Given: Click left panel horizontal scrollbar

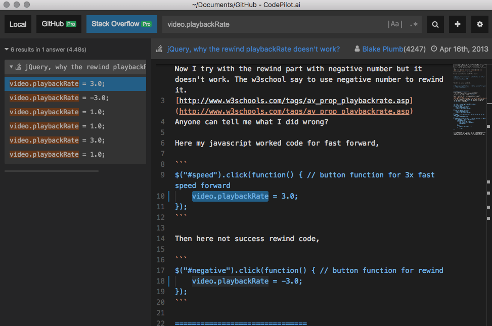Looking at the screenshot, I should tap(52, 171).
